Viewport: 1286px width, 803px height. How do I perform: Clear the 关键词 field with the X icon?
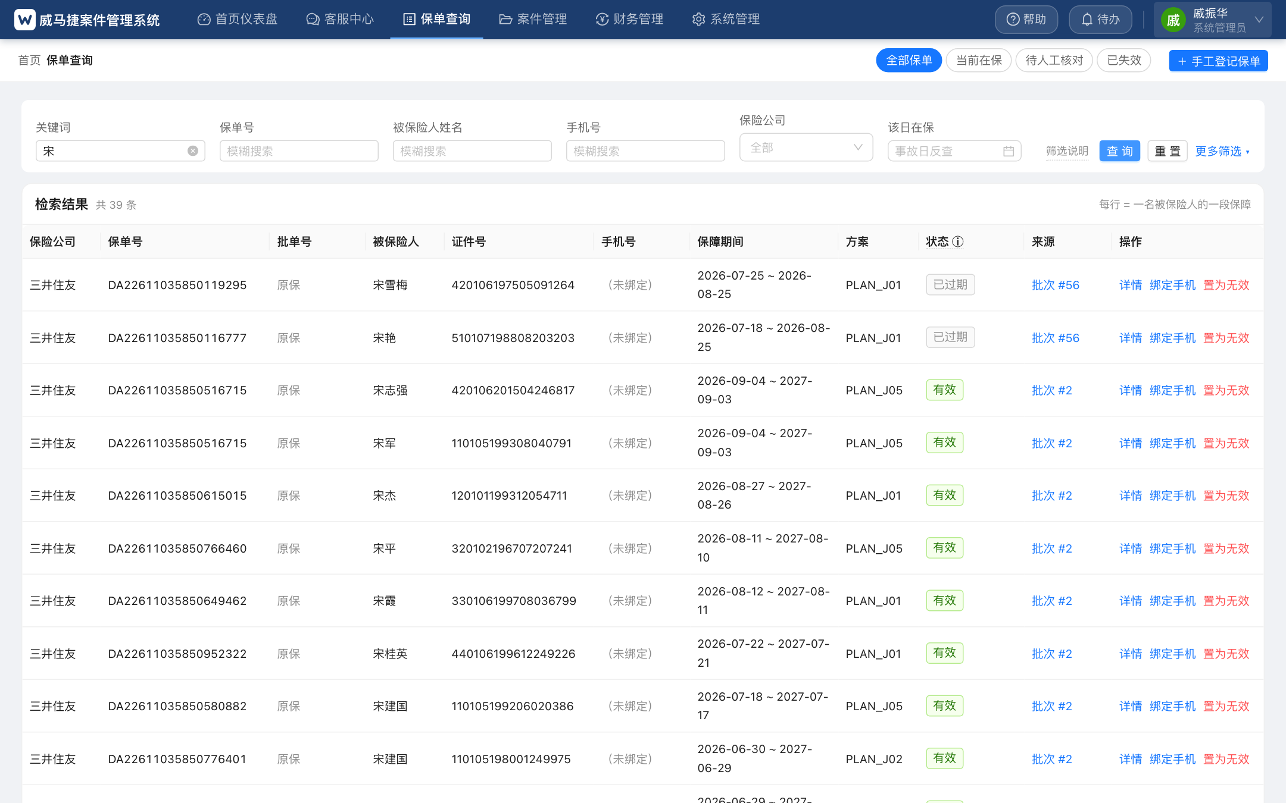[193, 151]
